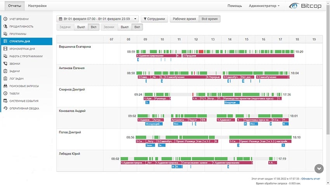Open the Помощь menu item

pos(234,6)
